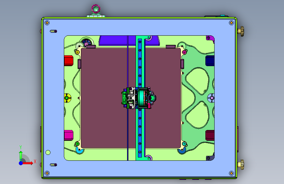The height and width of the screenshot is (184, 284).
Task: Pick the top-left corner screw of blue panel
Action: 47,23
